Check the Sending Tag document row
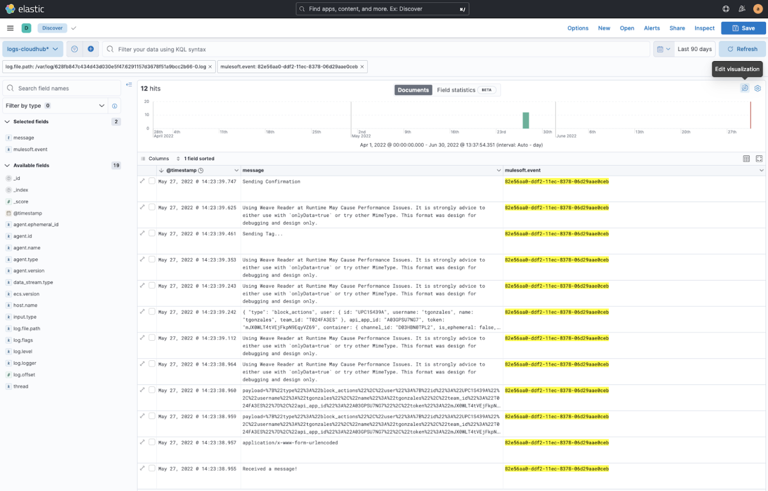This screenshot has width=768, height=491. [152, 233]
